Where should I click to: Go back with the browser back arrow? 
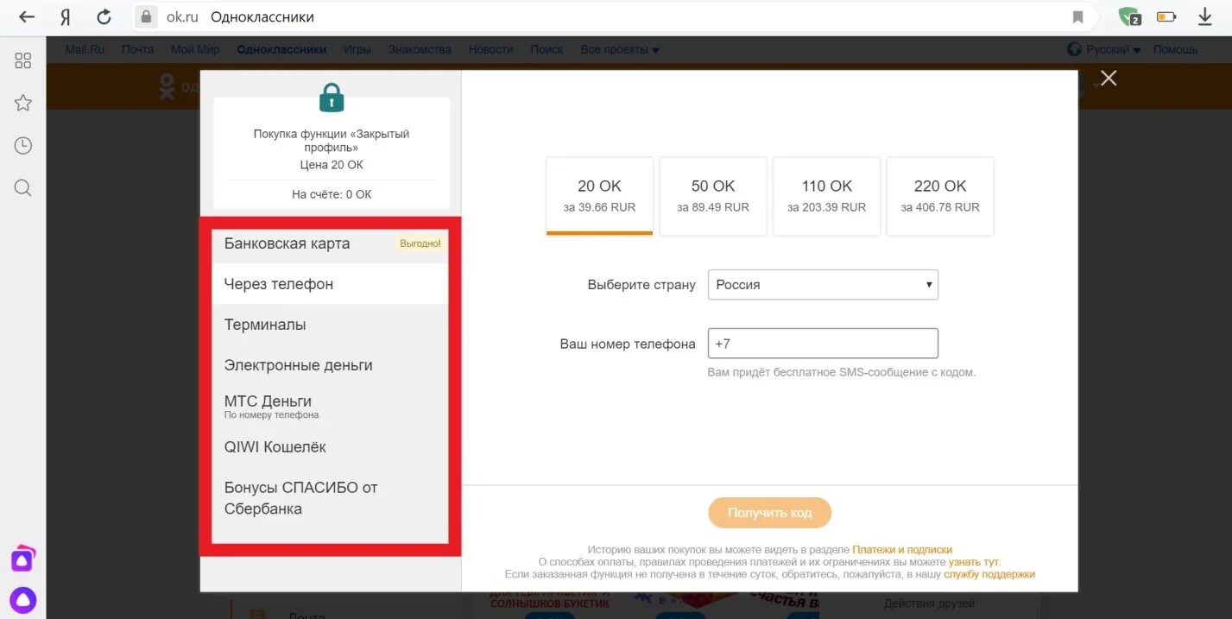tap(27, 16)
